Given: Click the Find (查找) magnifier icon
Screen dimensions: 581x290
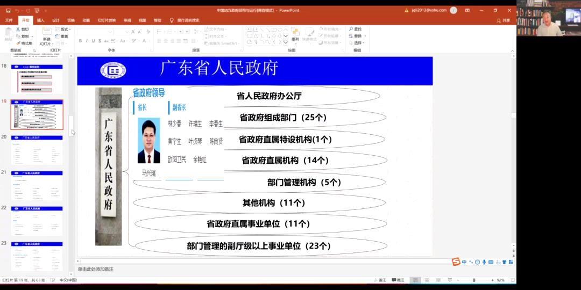Looking at the screenshot, I should tap(351, 29).
